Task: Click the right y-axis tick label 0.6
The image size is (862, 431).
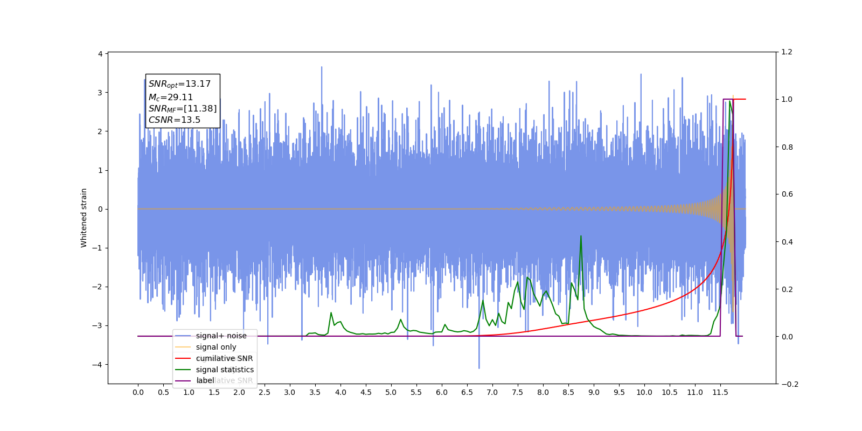Action: [787, 194]
